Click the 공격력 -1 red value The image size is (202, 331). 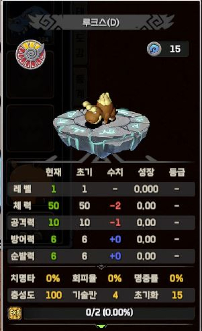pyautogui.click(x=115, y=223)
